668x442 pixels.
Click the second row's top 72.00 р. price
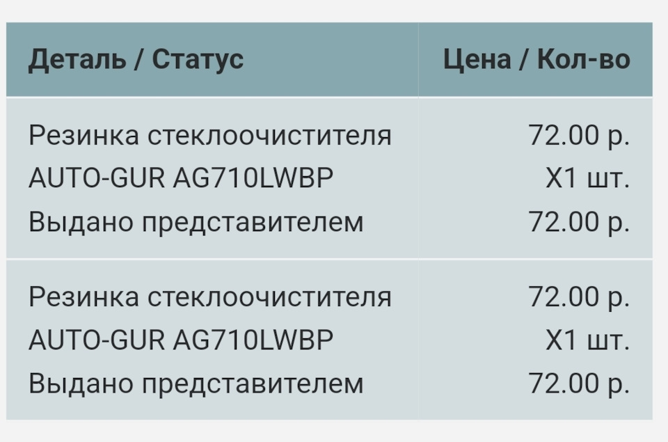coord(579,297)
